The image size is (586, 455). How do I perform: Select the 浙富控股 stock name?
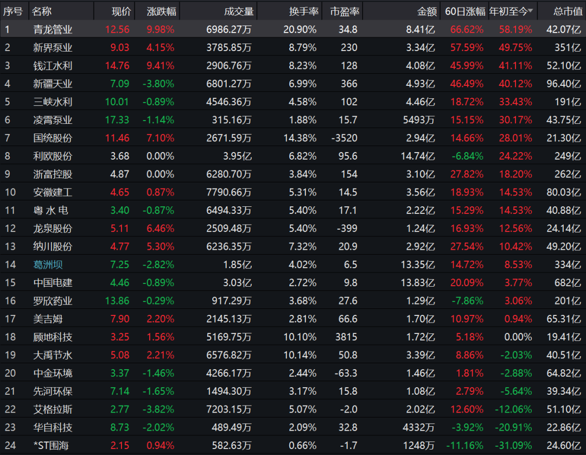(53, 174)
